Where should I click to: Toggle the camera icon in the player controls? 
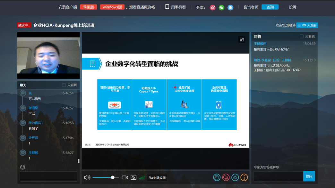(x=125, y=177)
